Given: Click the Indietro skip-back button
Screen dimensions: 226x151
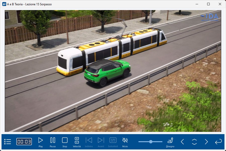Looking at the screenshot, I should 89,142.
